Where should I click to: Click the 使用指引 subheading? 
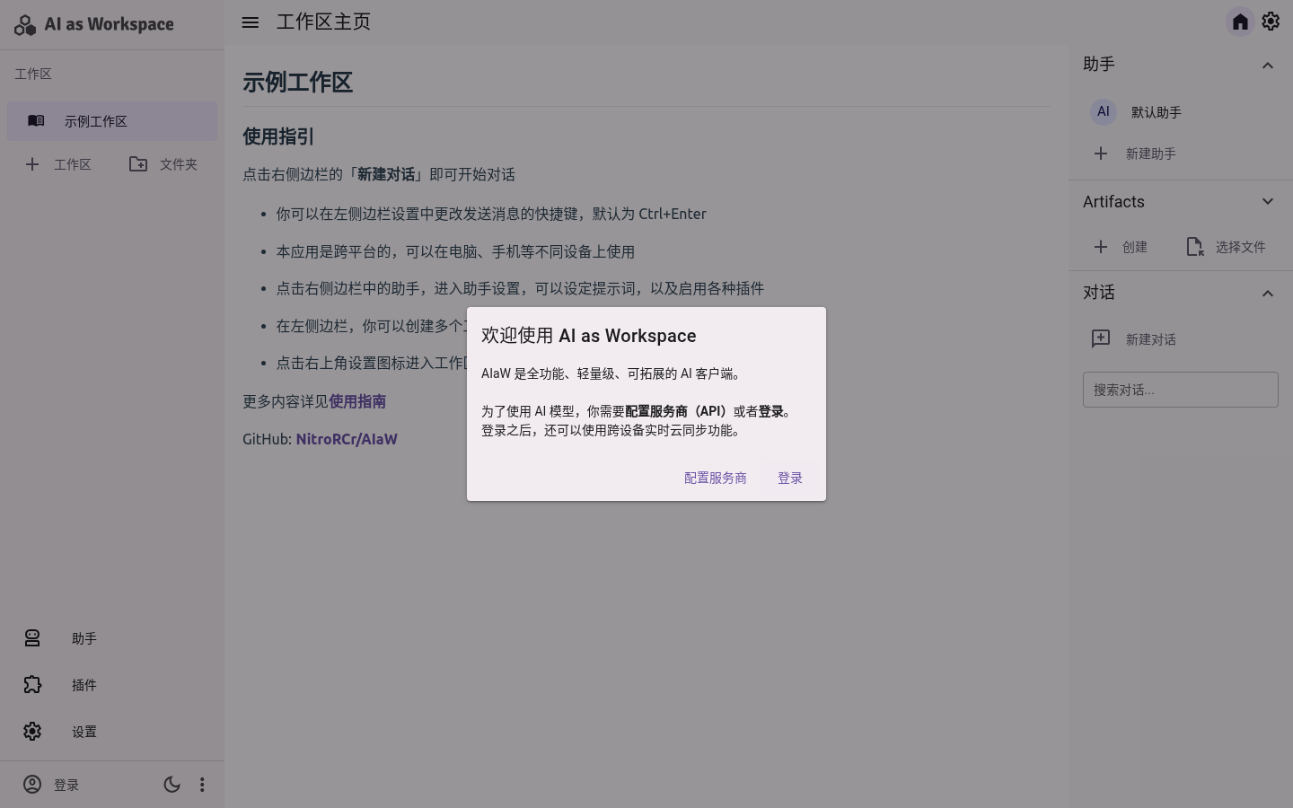coord(278,136)
